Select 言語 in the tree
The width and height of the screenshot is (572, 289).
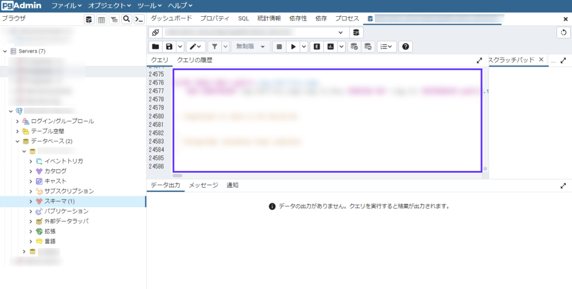[x=50, y=241]
